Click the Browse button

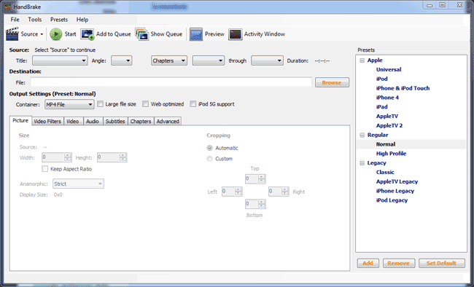[x=332, y=82]
